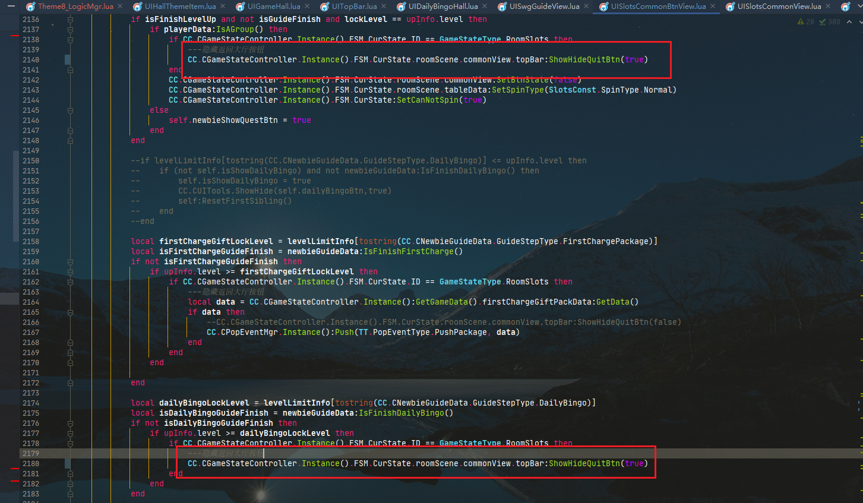Switch to the UITopBar.lua tab

[x=354, y=7]
